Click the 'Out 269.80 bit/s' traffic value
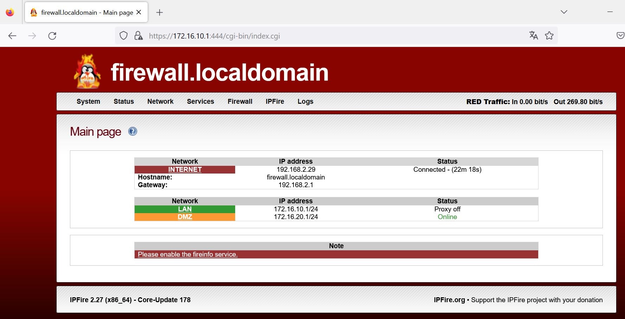Viewport: 625px width, 319px height. [x=578, y=102]
